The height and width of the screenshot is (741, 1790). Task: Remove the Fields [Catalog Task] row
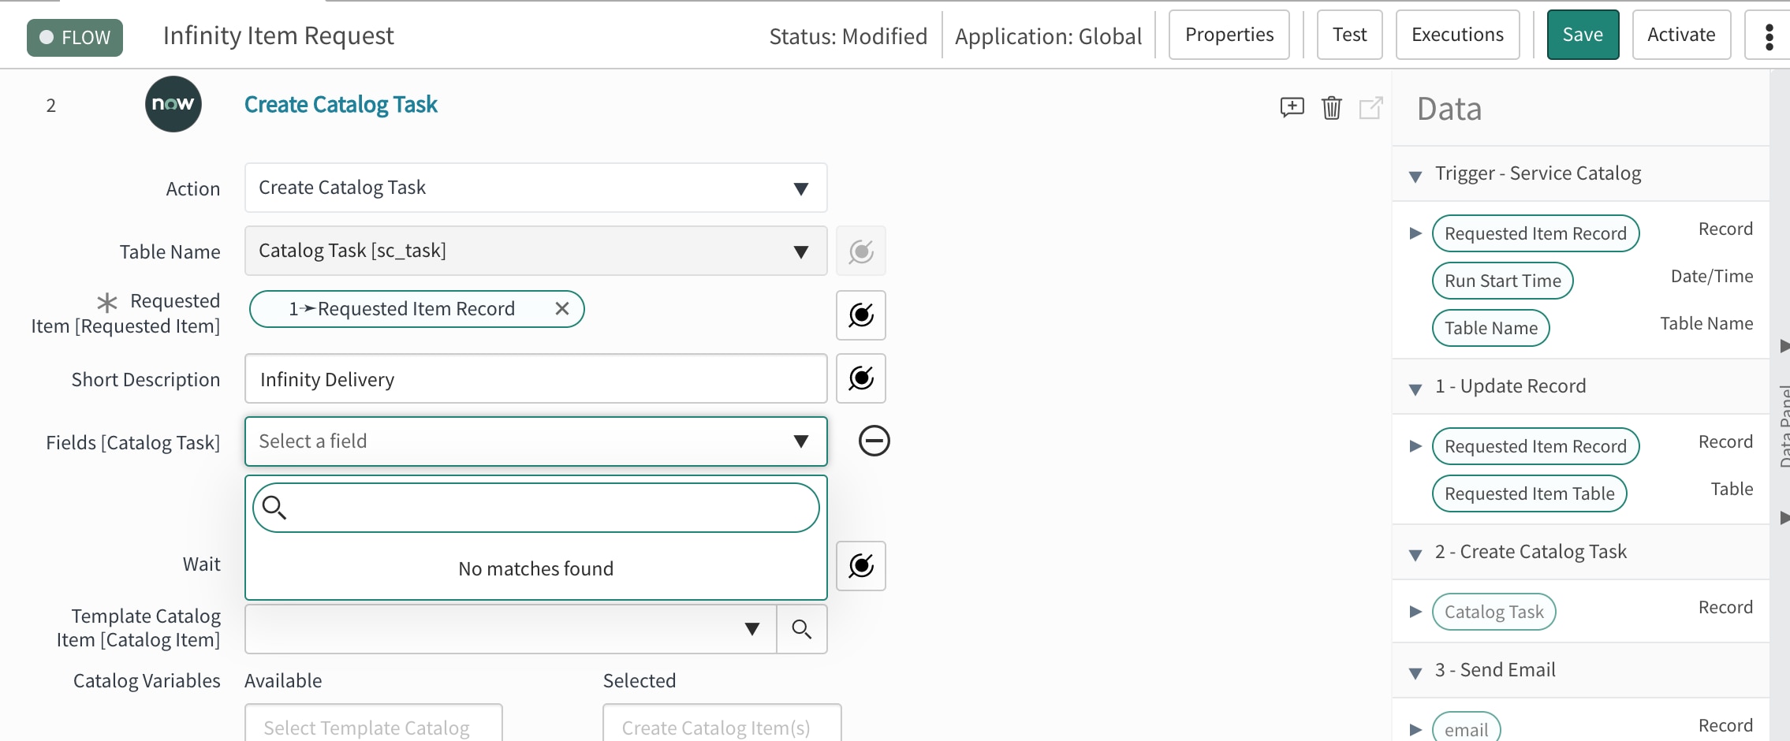coord(874,441)
